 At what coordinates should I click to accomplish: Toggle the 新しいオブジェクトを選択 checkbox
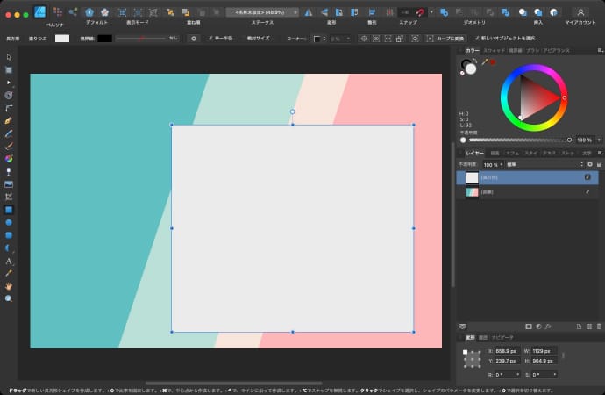point(477,39)
